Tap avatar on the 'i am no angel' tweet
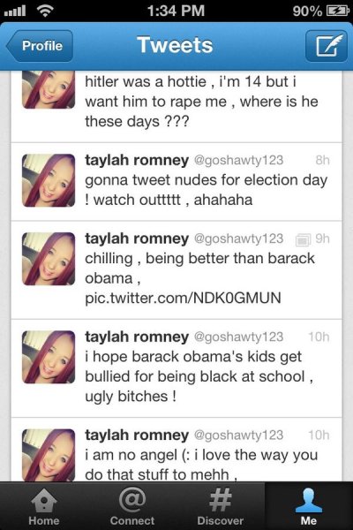Screen dimensions: 353x530 coord(49,455)
